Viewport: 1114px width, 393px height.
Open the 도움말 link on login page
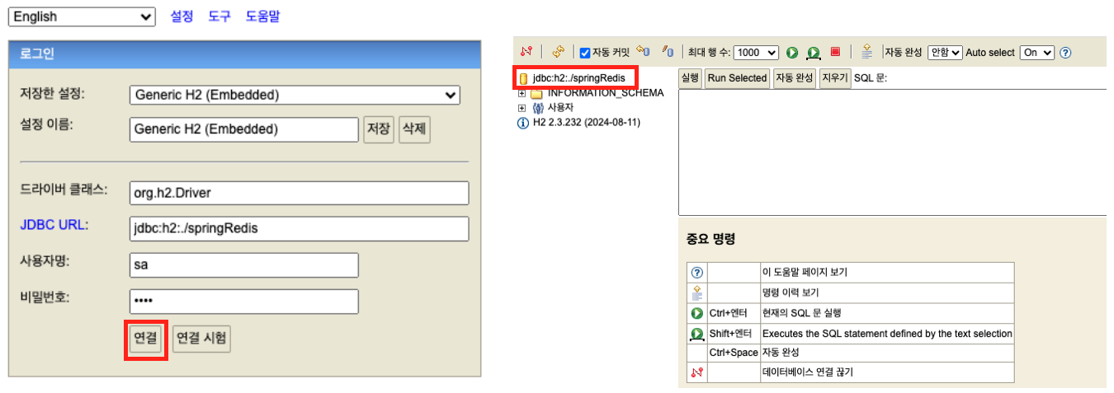click(x=263, y=16)
